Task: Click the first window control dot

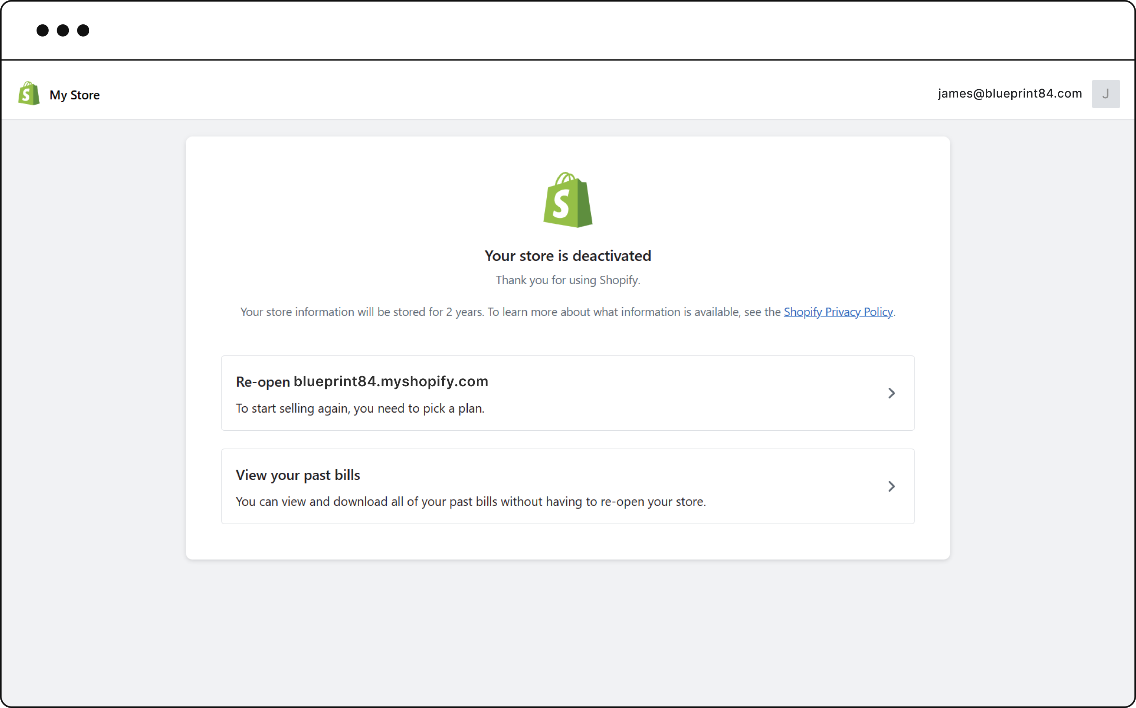Action: (42, 30)
